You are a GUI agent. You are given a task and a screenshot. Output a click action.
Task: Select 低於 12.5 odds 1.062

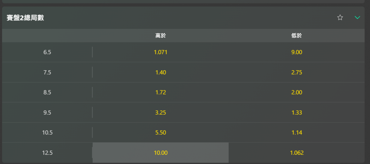(x=297, y=153)
